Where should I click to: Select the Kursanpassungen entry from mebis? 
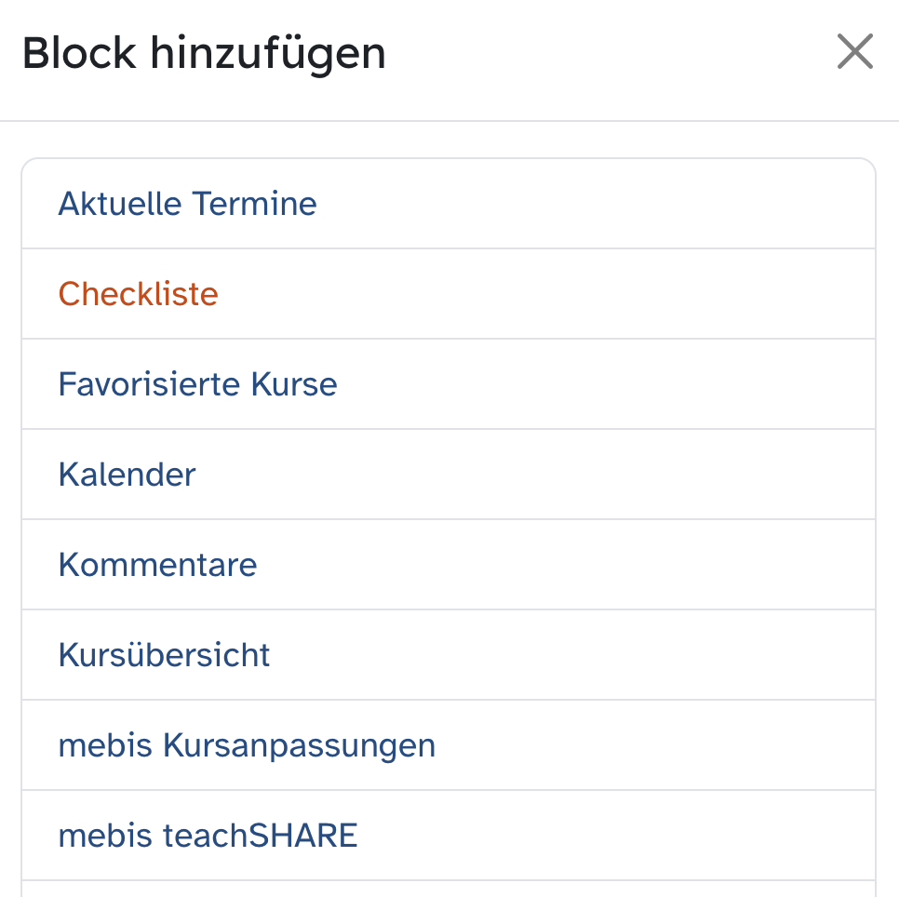point(247,745)
